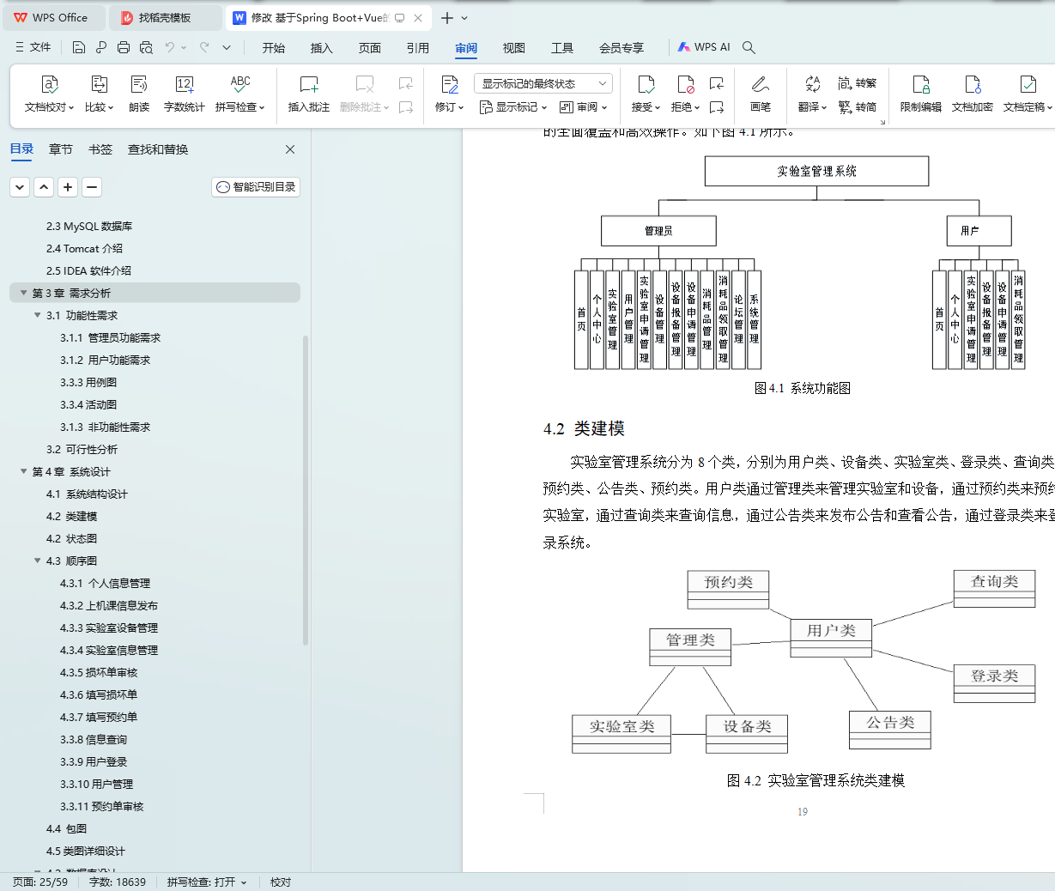Go to 4.3.3 实验室设备管理 in outline
This screenshot has width=1055, height=891.
click(109, 627)
